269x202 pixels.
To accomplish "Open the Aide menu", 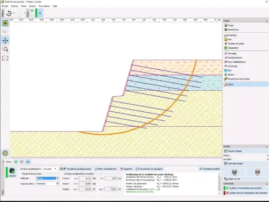I will (55, 6).
